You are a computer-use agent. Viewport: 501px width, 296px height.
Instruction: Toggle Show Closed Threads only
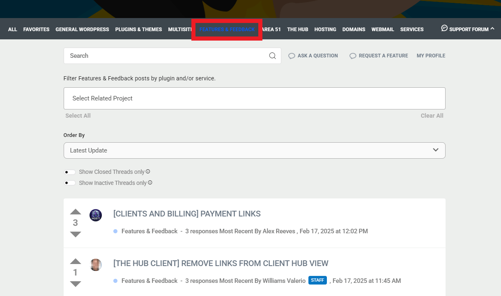(70, 172)
